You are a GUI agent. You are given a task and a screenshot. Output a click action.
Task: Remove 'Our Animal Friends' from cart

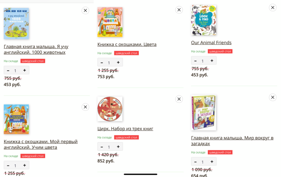point(273,8)
